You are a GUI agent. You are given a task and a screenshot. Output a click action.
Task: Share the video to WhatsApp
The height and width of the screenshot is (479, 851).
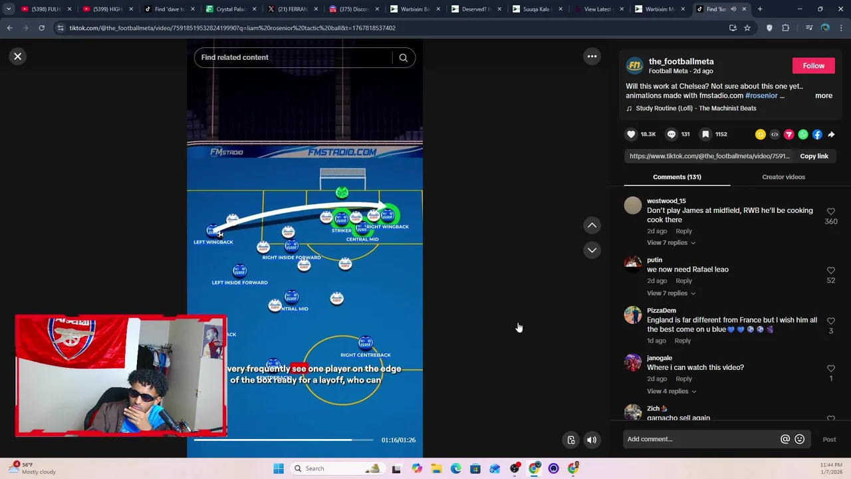(803, 134)
